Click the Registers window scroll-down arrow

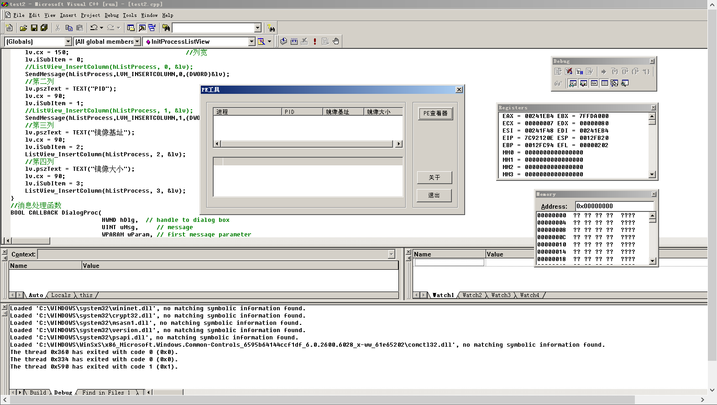coord(652,174)
